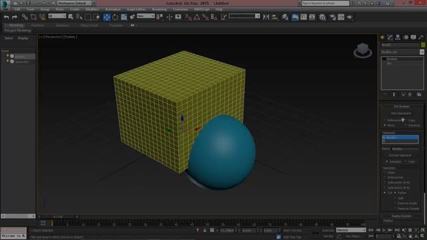The width and height of the screenshot is (427, 240).
Task: Open the Align tool
Action: 275,17
